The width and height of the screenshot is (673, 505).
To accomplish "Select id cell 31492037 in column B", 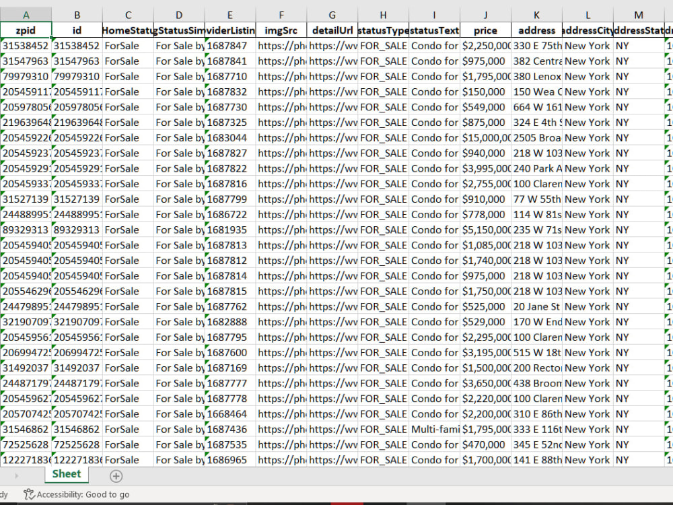I will [77, 368].
